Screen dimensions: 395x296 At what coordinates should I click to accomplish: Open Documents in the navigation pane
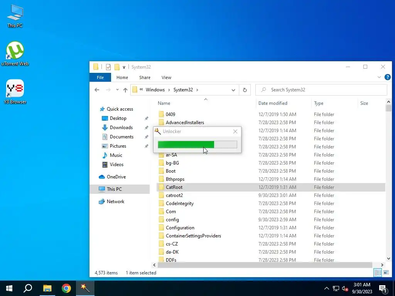[x=122, y=137]
